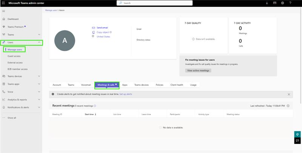The image size is (302, 153).
Task: Click the user avatar with letter A
Action: point(65,40)
